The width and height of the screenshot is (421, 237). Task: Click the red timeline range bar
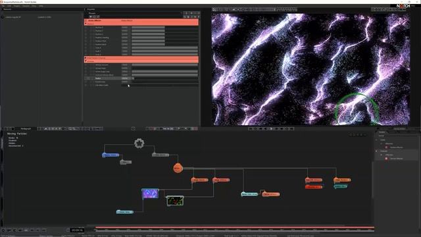[235, 227]
